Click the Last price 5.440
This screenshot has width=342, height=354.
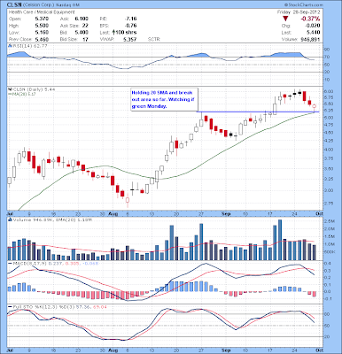click(314, 33)
